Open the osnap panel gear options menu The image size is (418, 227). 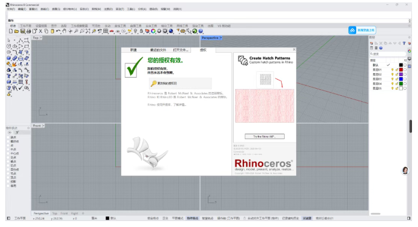pos(28,128)
